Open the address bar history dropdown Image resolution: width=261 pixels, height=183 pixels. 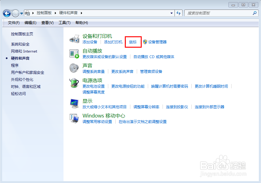pyautogui.click(x=171, y=13)
